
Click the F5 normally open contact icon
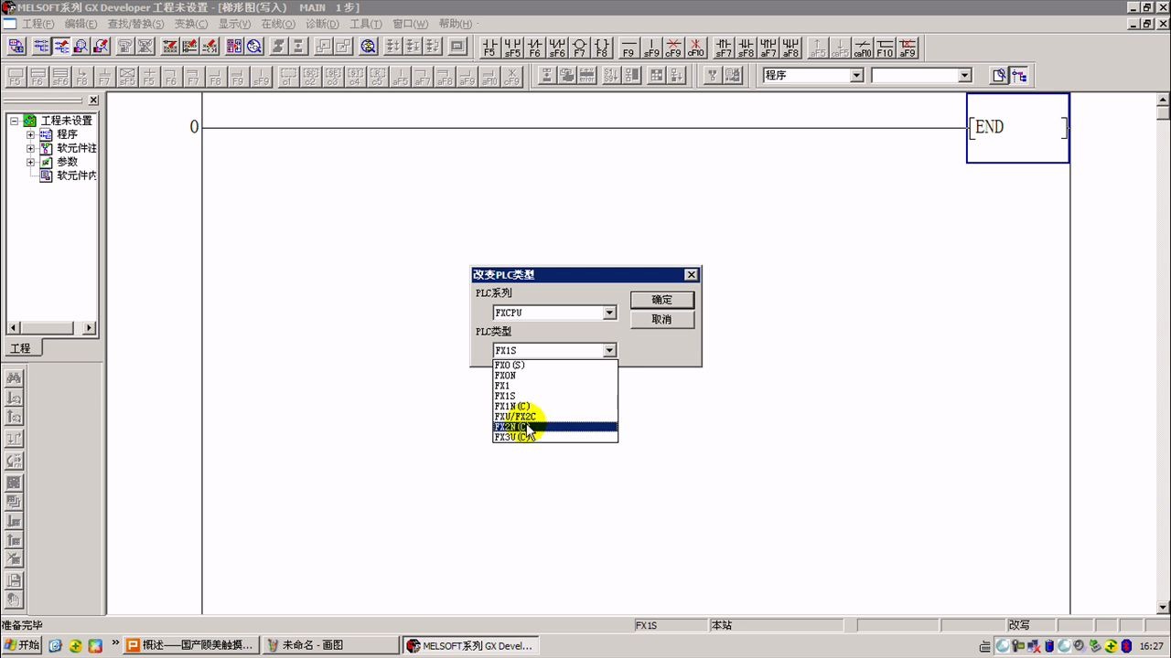click(x=489, y=47)
